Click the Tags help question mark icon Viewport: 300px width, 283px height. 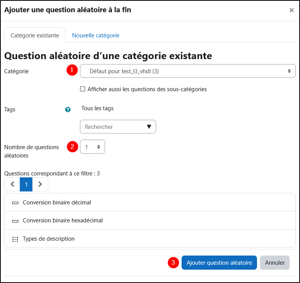(x=68, y=109)
